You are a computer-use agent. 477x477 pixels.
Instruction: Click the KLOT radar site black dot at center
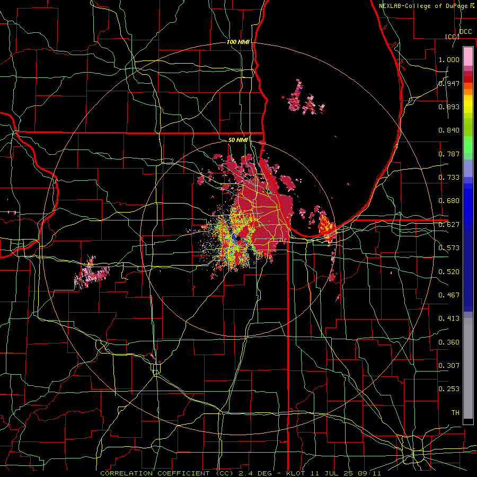[238, 239]
